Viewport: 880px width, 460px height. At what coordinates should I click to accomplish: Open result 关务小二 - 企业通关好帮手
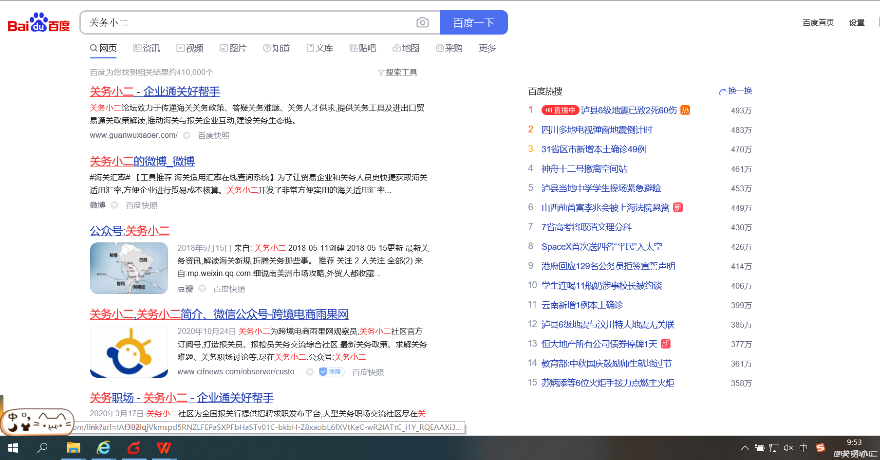coord(155,92)
